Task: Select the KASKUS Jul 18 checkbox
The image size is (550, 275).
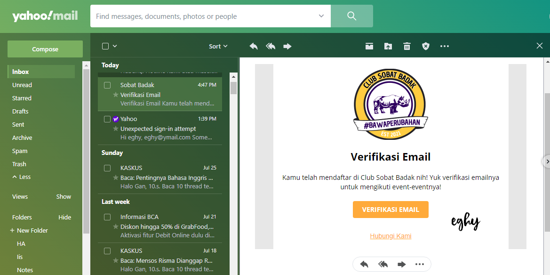Action: tap(107, 251)
